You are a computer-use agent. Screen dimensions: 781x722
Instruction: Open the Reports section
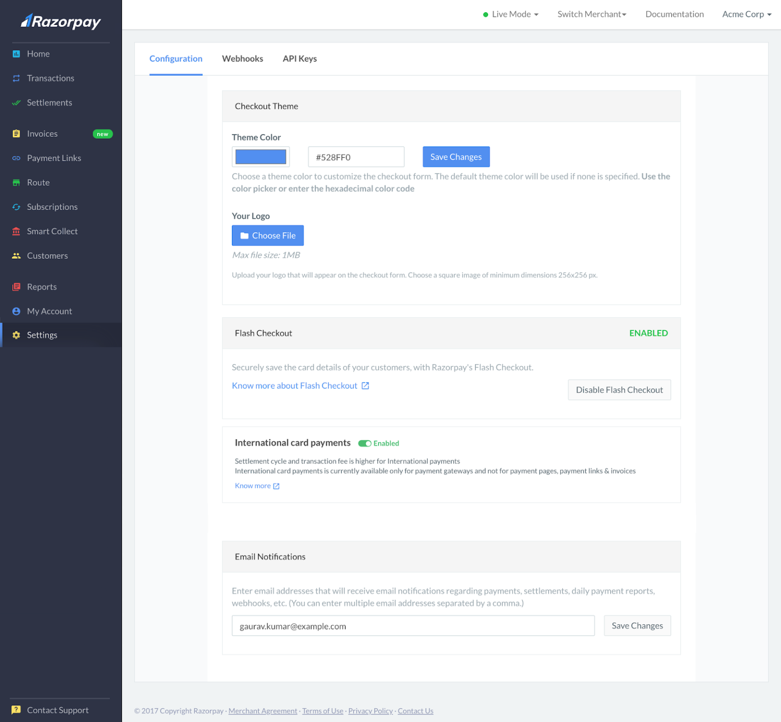click(x=42, y=286)
